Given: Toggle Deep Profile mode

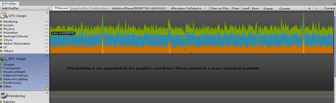Looking at the screenshot, I should click(79, 8).
